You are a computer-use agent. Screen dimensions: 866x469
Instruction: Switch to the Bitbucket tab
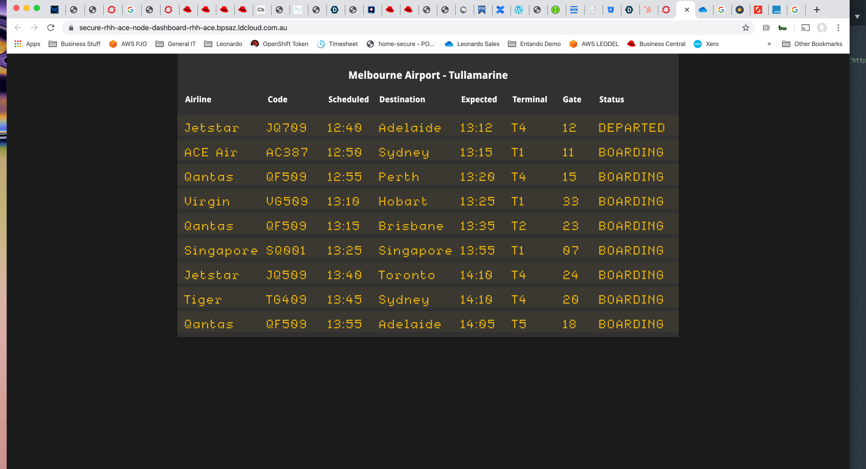click(611, 10)
